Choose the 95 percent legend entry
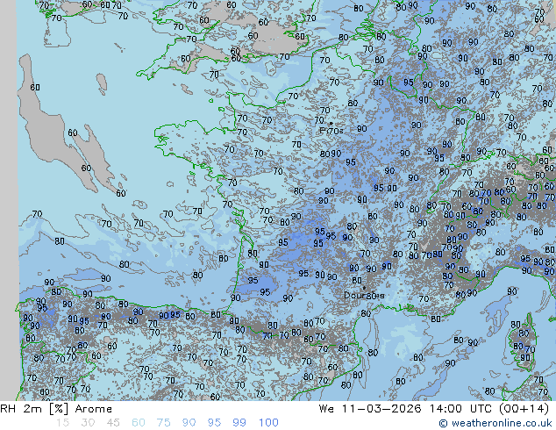Screen dimensions: 556x430 point(215,423)
